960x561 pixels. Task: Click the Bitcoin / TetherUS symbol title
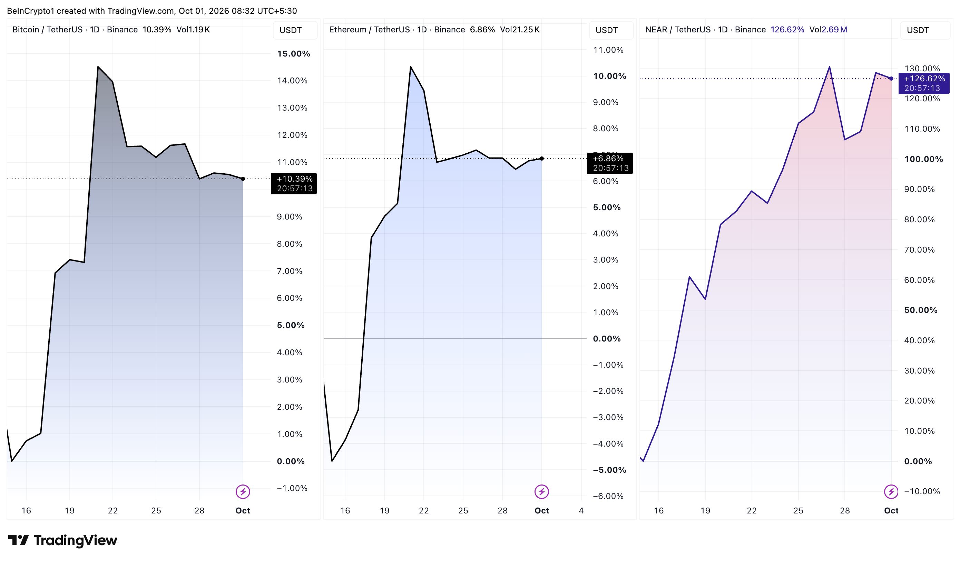(48, 30)
